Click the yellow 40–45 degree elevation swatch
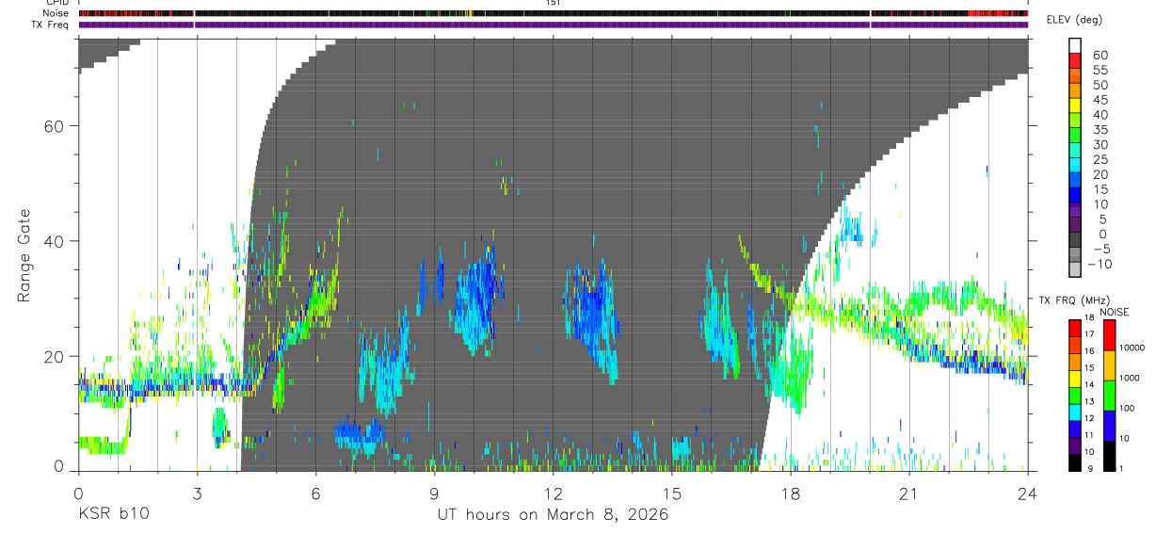The height and width of the screenshot is (534, 1156). [x=1075, y=107]
